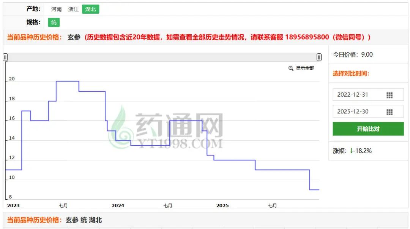Click the 玄参 统 湖北 heading
Image resolution: width=410 pixels, height=229 pixels.
click(84, 220)
